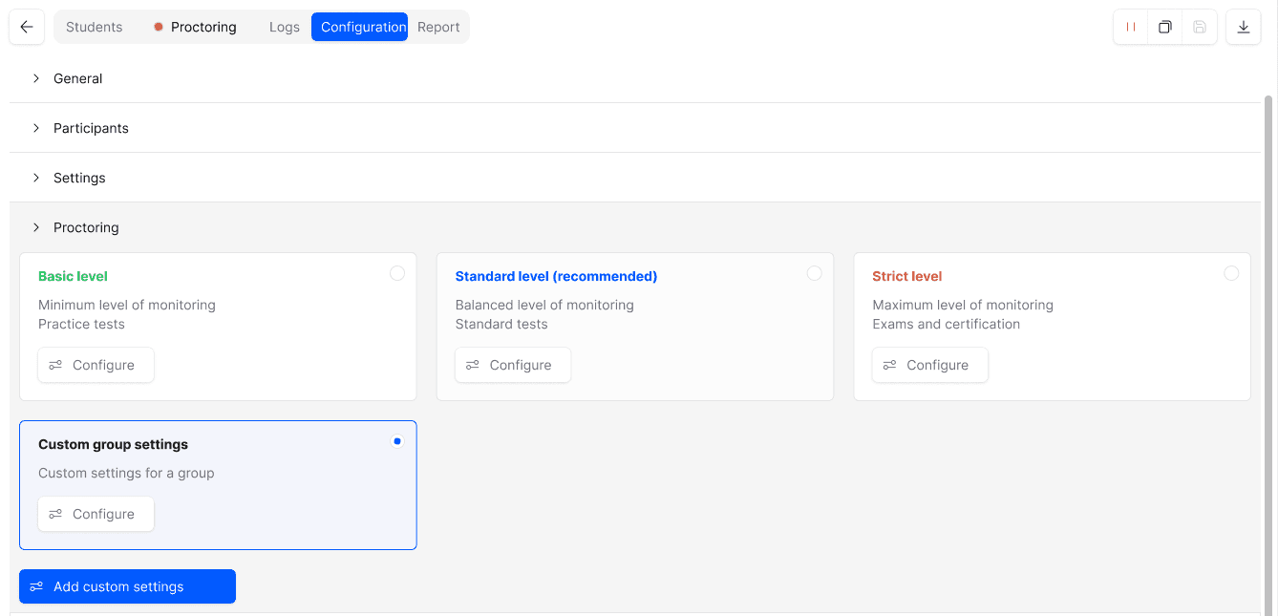Click the blue Standard level (recommended) heading
This screenshot has width=1278, height=616.
(x=556, y=276)
